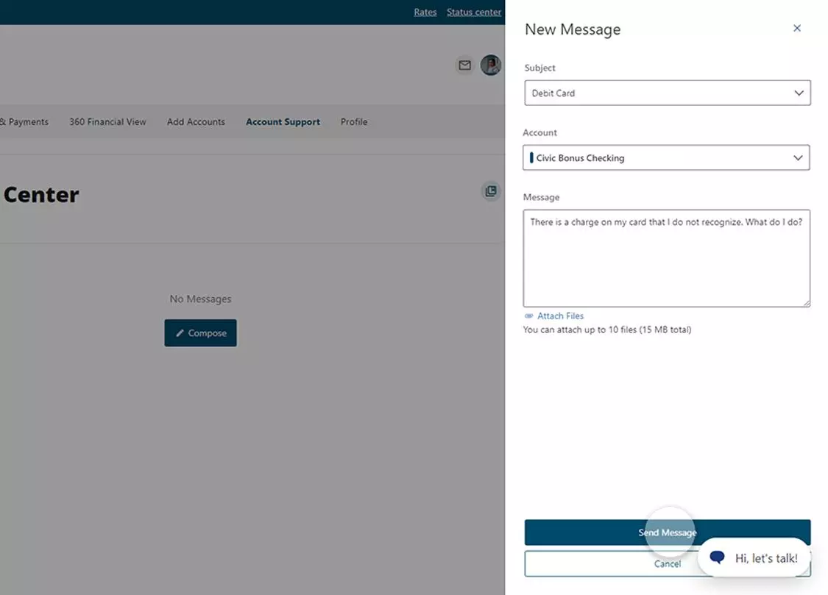The image size is (828, 595).
Task: Open the 360 Financial View tab
Action: click(107, 121)
